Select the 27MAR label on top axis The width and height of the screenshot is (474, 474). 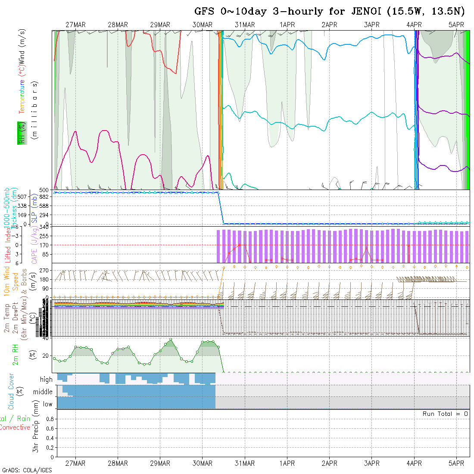(75, 25)
